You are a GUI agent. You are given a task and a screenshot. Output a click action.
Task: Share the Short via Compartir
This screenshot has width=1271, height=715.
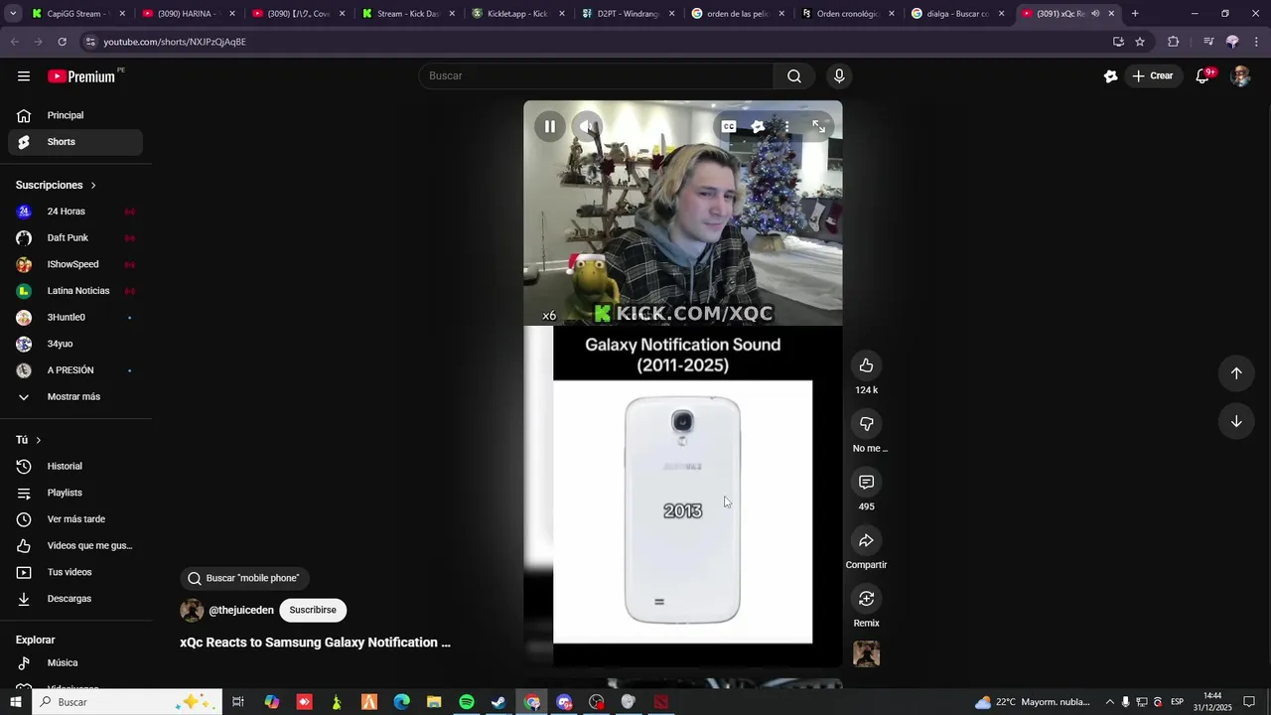(866, 541)
